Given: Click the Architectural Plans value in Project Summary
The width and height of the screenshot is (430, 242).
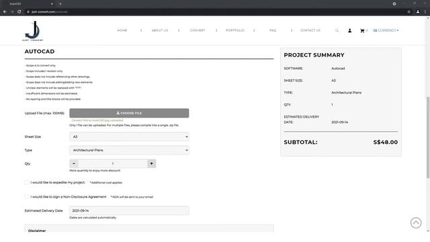Looking at the screenshot, I should (347, 93).
